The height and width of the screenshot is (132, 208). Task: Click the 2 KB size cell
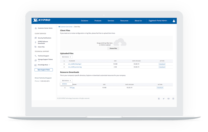(115, 67)
